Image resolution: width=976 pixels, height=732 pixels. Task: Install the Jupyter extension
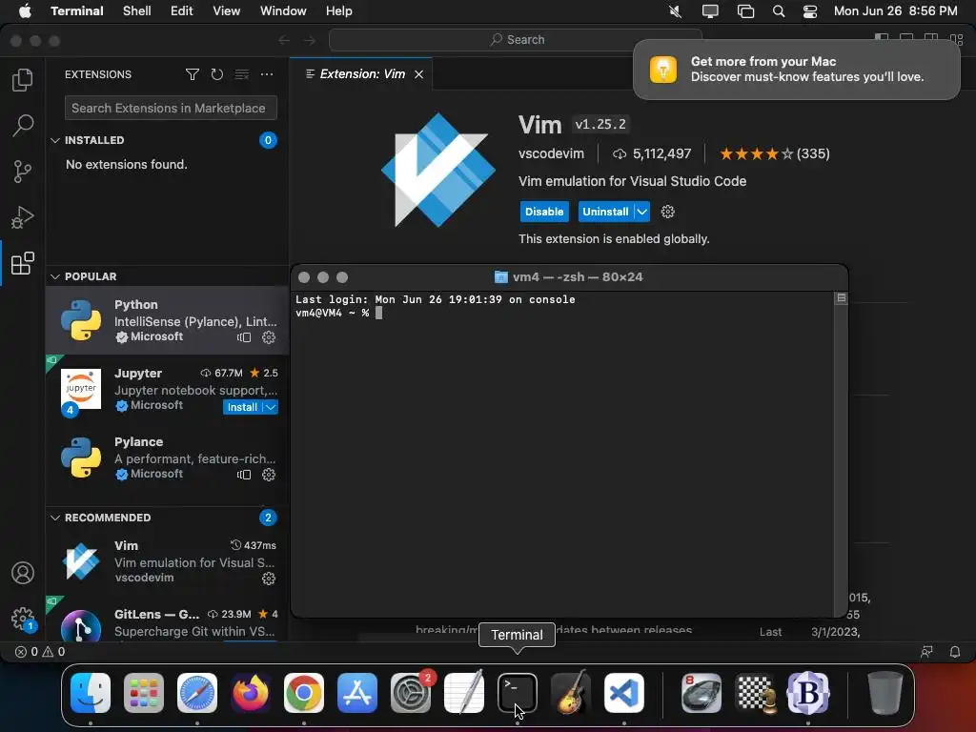pos(242,407)
